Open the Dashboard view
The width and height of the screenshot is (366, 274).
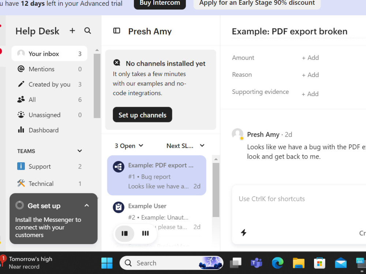pos(49,130)
